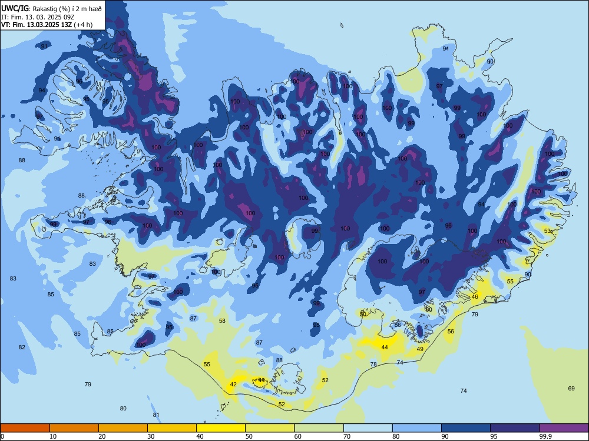The height and width of the screenshot is (441, 589).
Task: Click the '80' value over the southwest ocean
Action: pos(123,409)
